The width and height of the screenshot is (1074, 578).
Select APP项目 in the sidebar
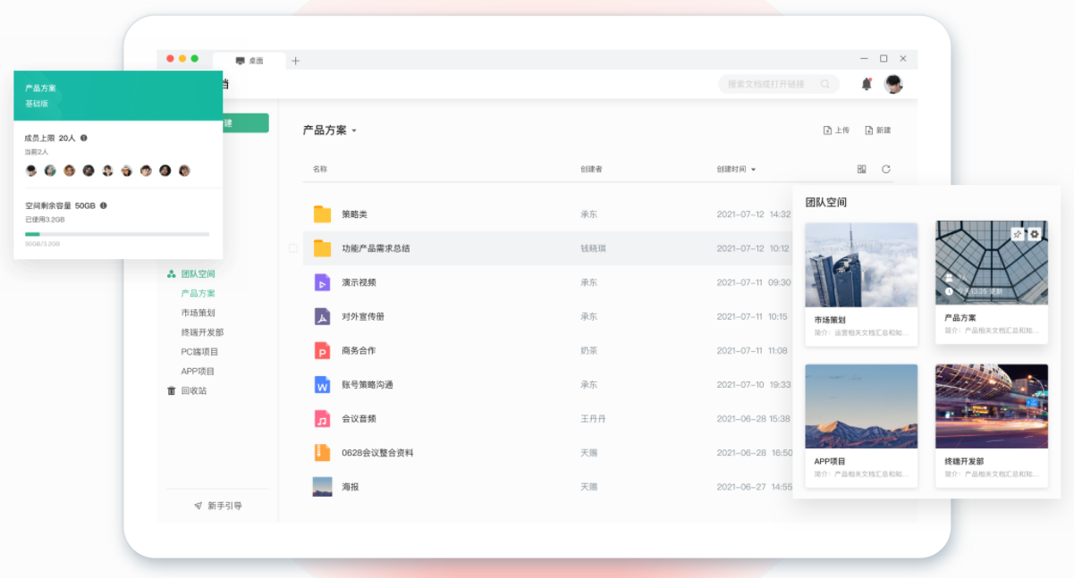click(198, 372)
